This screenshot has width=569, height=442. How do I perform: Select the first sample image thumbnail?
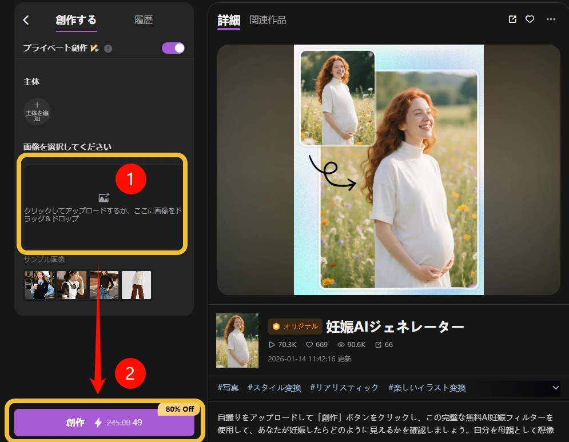39,285
